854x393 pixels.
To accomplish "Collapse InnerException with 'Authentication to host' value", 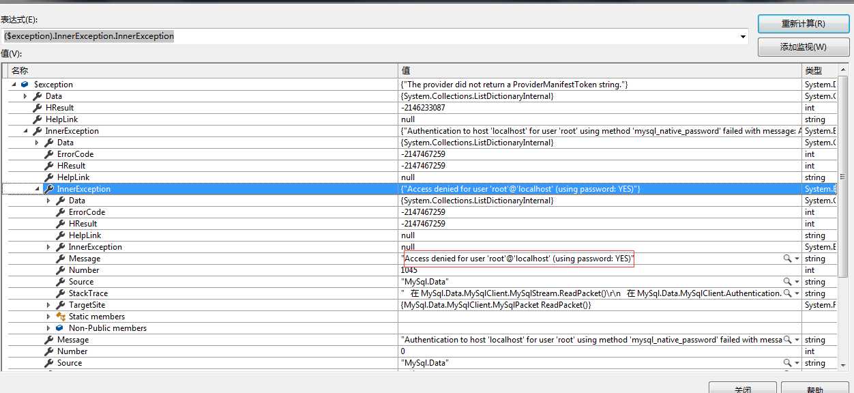I will pos(25,131).
